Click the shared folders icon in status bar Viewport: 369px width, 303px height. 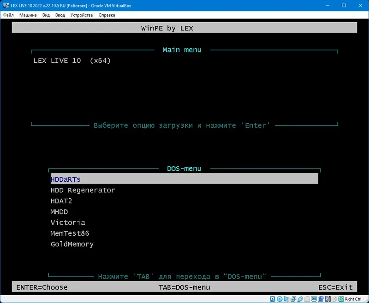pos(307,299)
